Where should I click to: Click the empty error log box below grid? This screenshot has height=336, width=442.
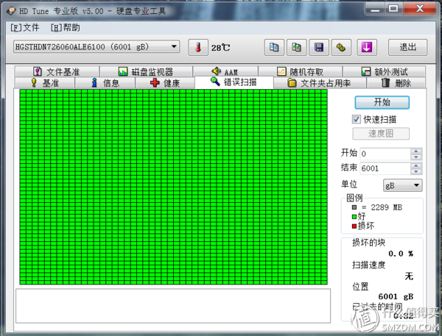pos(173,306)
